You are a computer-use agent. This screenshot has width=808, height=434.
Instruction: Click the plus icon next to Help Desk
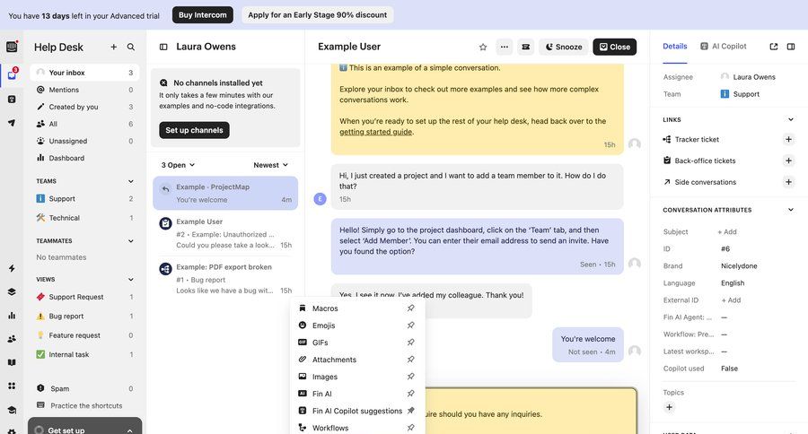(x=113, y=47)
